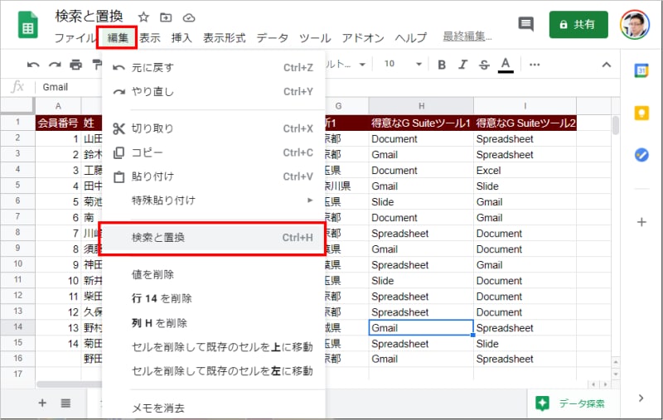Select column H header
The height and width of the screenshot is (420, 663).
point(421,106)
